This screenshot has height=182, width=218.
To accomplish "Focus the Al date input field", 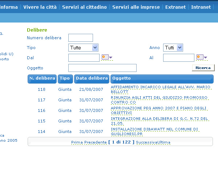I will pos(179,58).
